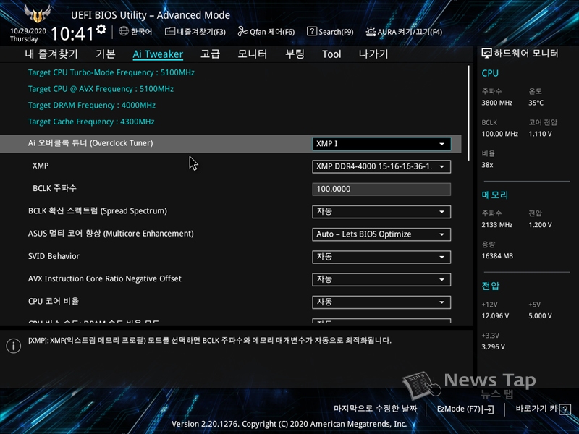The height and width of the screenshot is (434, 579).
Task: Click Qfan 제어(F6) button
Action: tap(266, 32)
